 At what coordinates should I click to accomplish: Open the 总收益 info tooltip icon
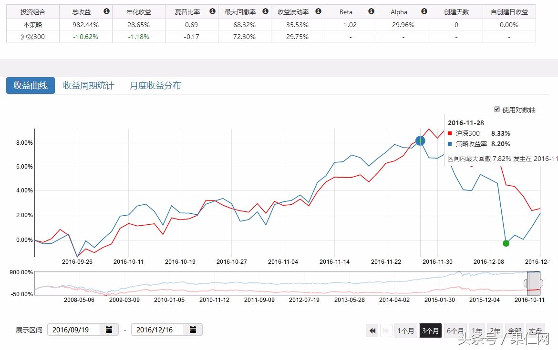(x=106, y=11)
